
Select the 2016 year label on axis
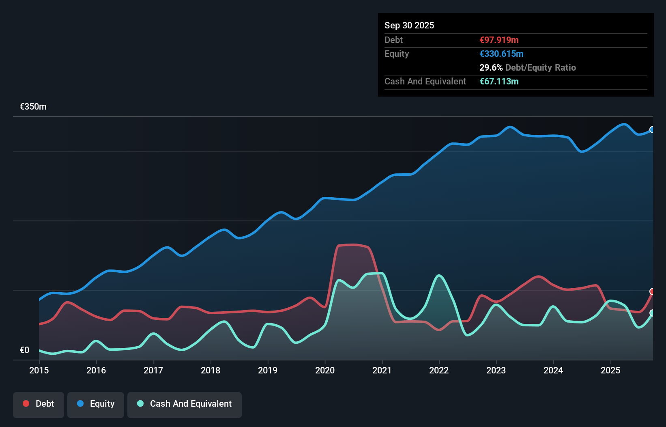pyautogui.click(x=96, y=370)
